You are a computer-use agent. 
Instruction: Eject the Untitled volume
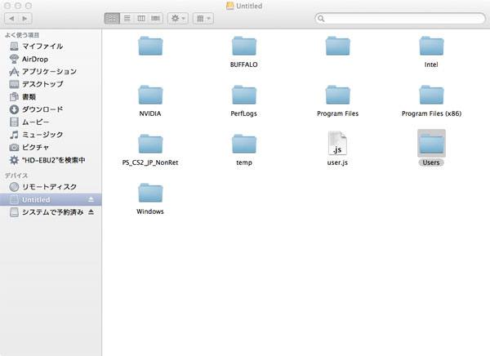click(x=91, y=200)
